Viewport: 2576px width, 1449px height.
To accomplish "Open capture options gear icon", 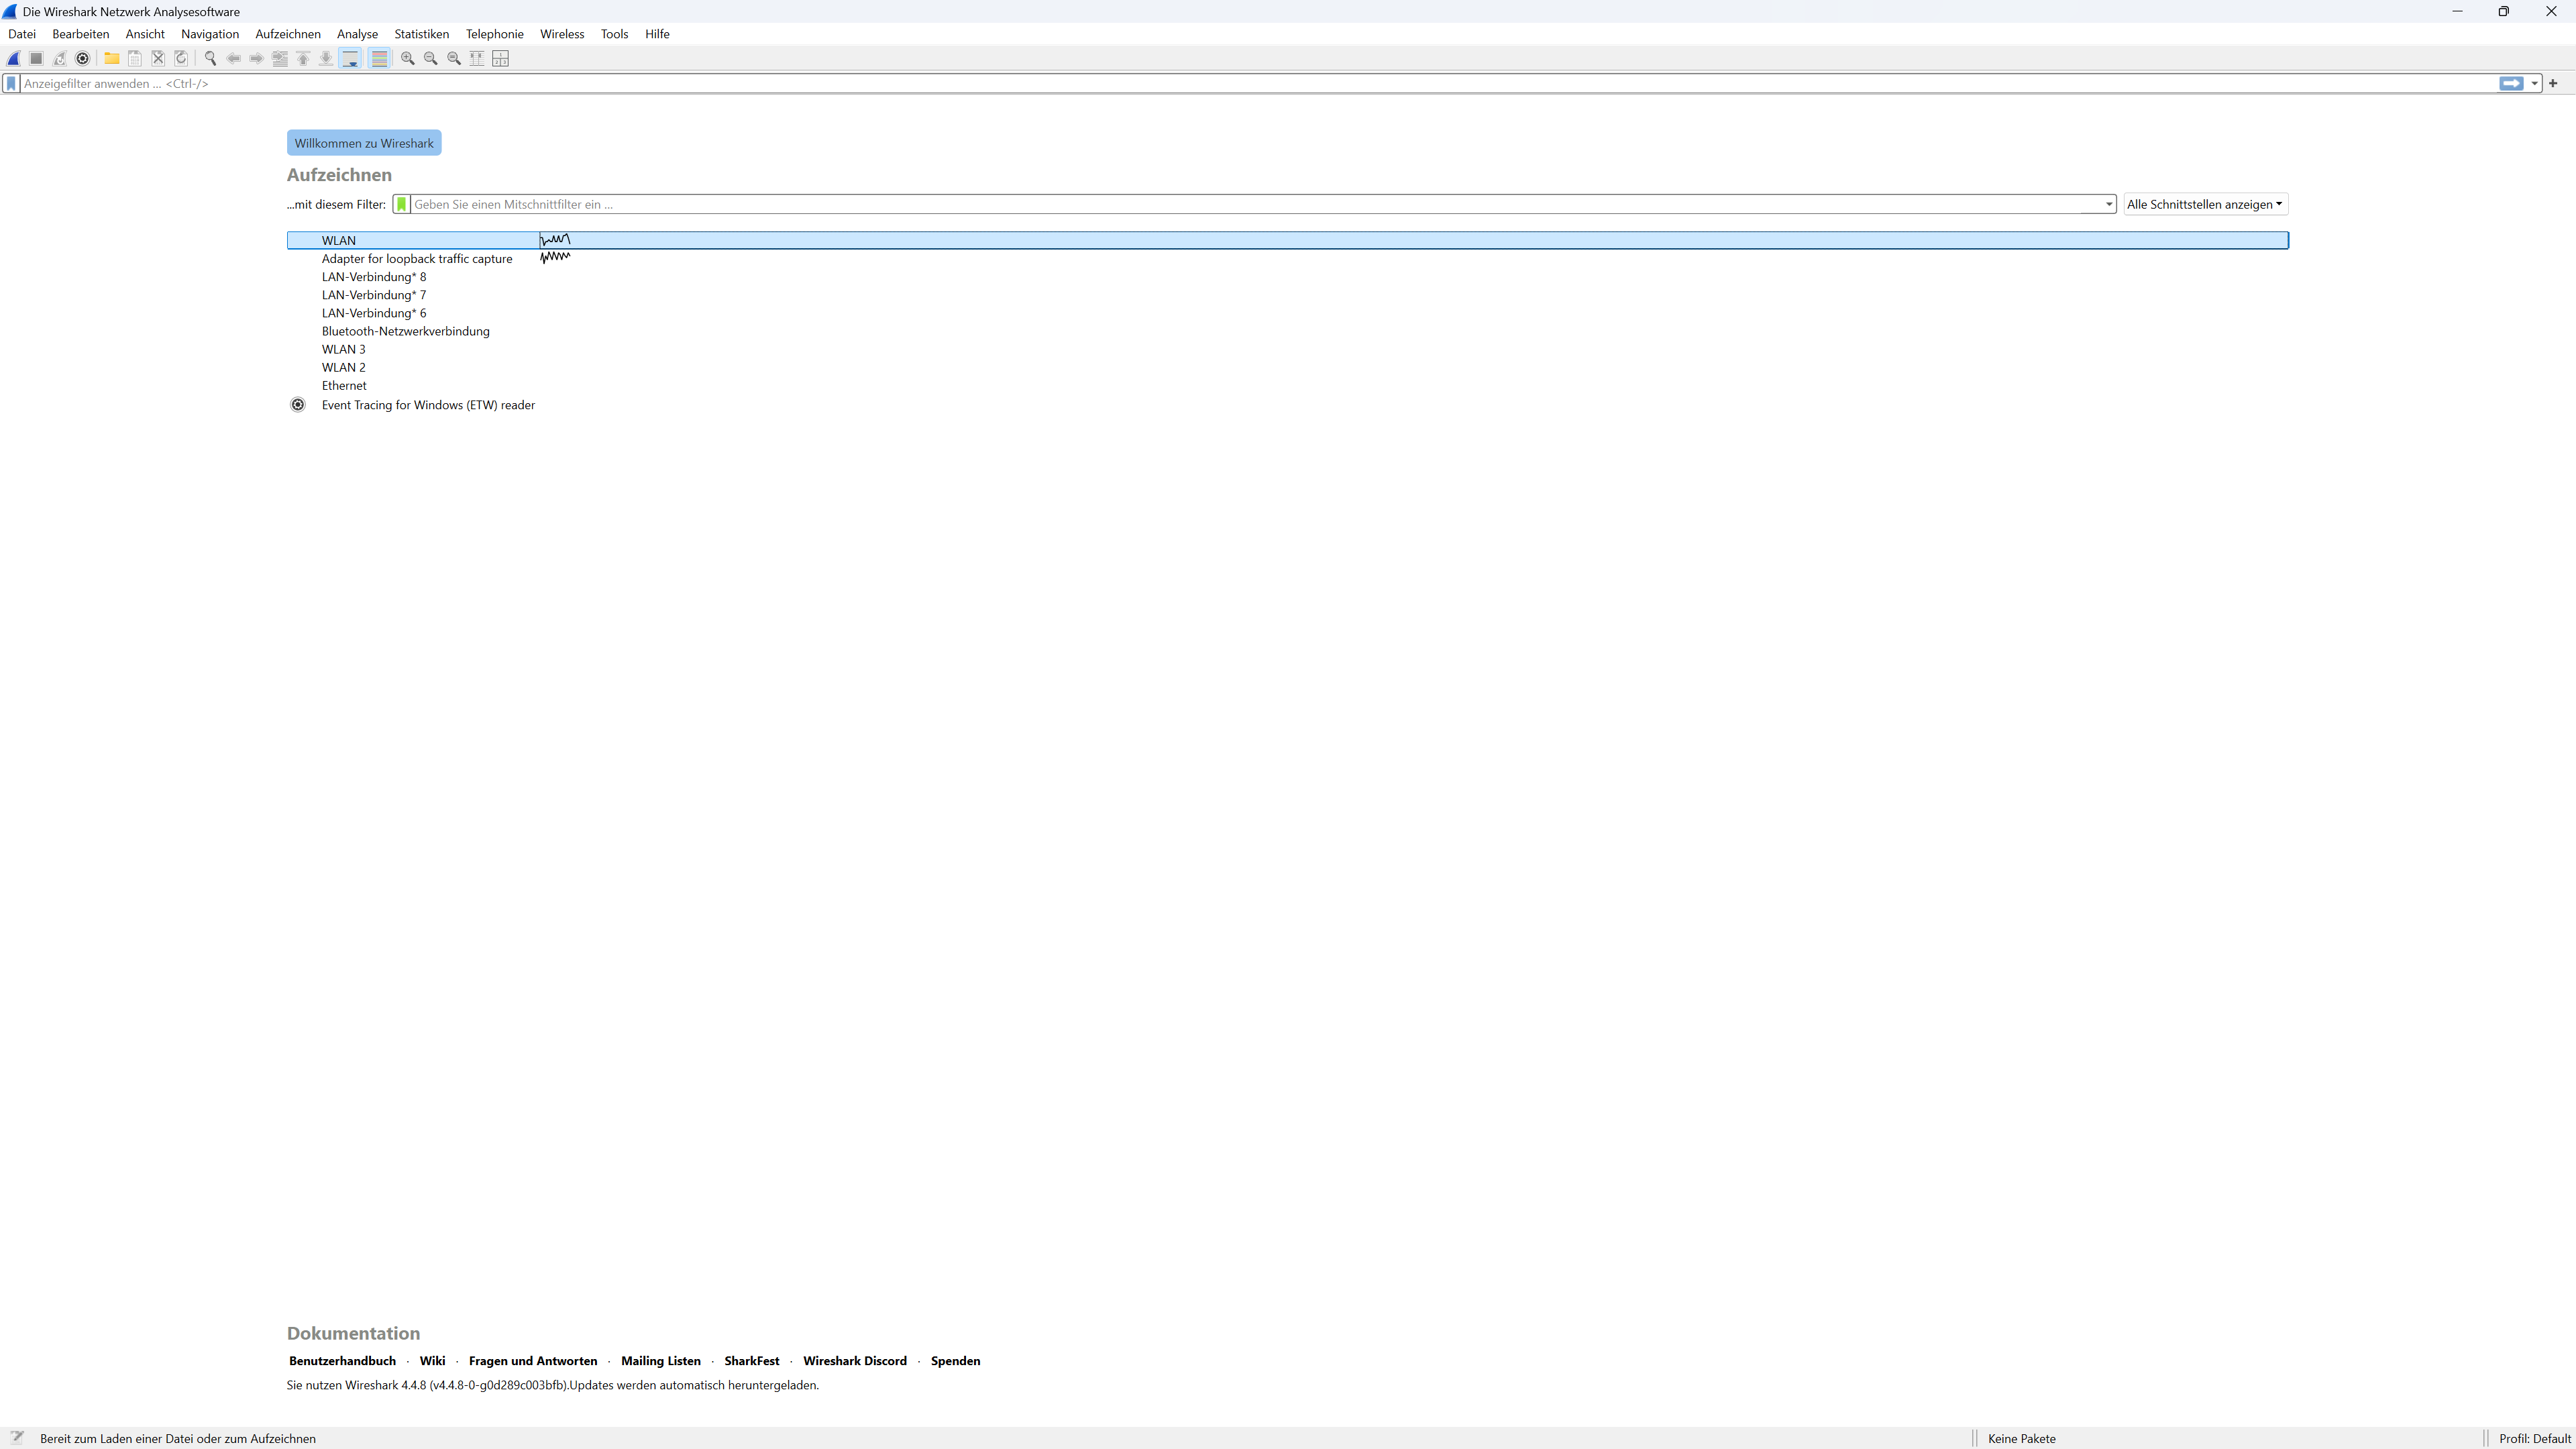I will (x=83, y=58).
